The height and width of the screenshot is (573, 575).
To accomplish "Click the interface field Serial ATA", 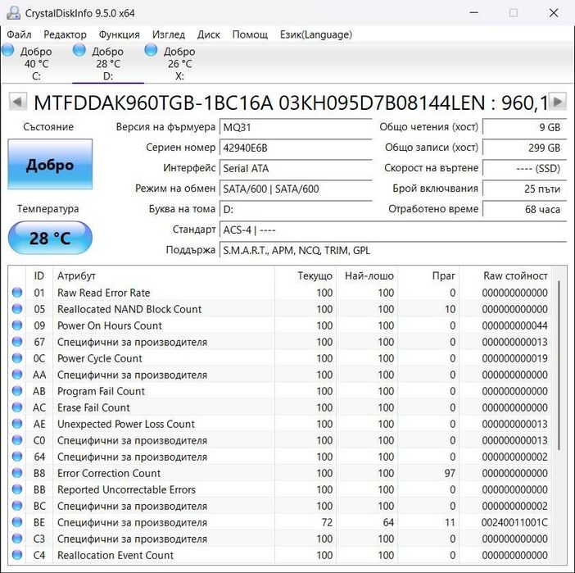I will (296, 169).
